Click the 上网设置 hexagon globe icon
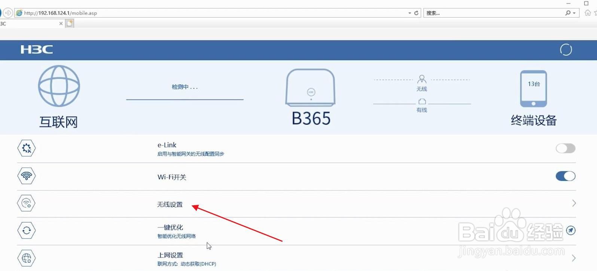This screenshot has width=597, height=271. (27, 258)
